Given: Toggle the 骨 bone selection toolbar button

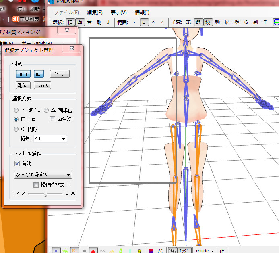Looking at the screenshot, I should point(89,22).
